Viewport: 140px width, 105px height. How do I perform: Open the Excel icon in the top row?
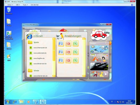[76, 43]
